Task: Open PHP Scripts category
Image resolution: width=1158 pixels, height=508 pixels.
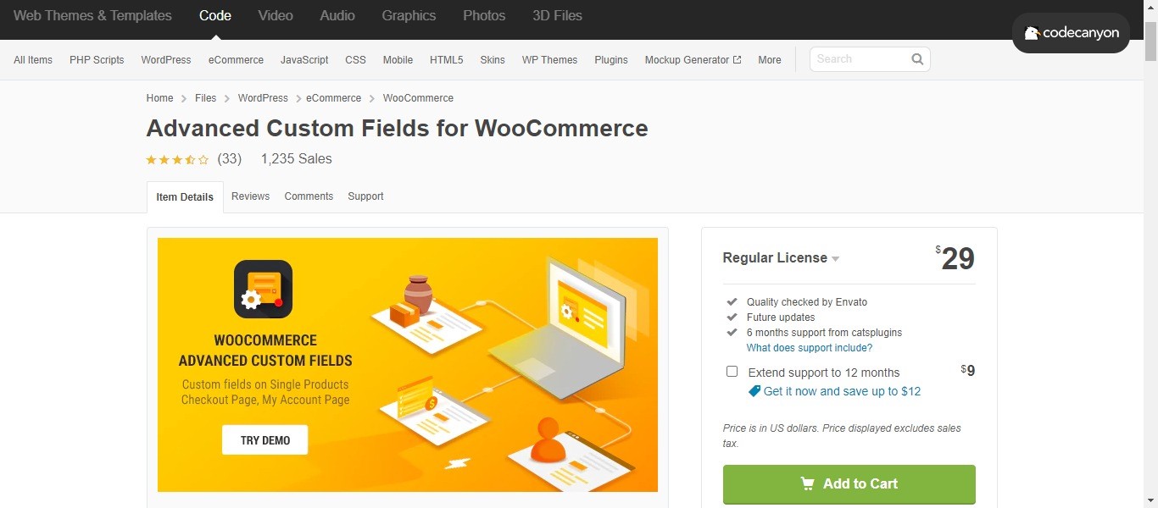Action: pyautogui.click(x=97, y=60)
